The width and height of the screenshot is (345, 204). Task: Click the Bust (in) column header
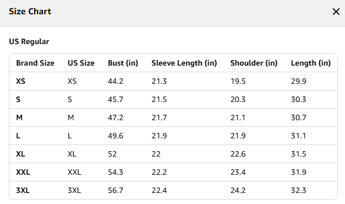click(123, 63)
